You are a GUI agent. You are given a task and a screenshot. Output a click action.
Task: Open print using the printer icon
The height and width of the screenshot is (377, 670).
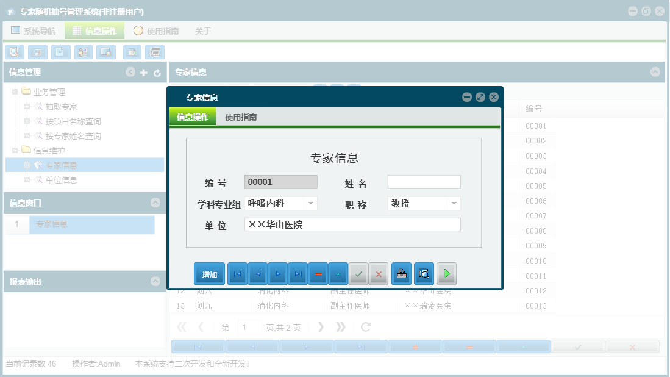(401, 273)
